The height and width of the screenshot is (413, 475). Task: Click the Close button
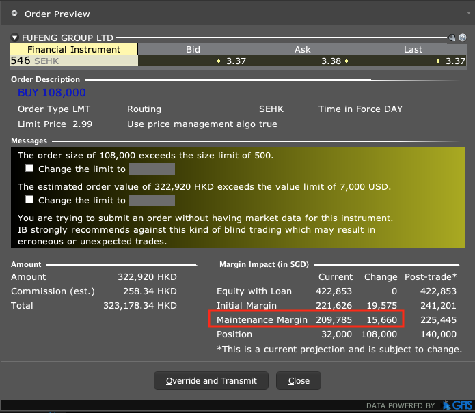tap(299, 381)
